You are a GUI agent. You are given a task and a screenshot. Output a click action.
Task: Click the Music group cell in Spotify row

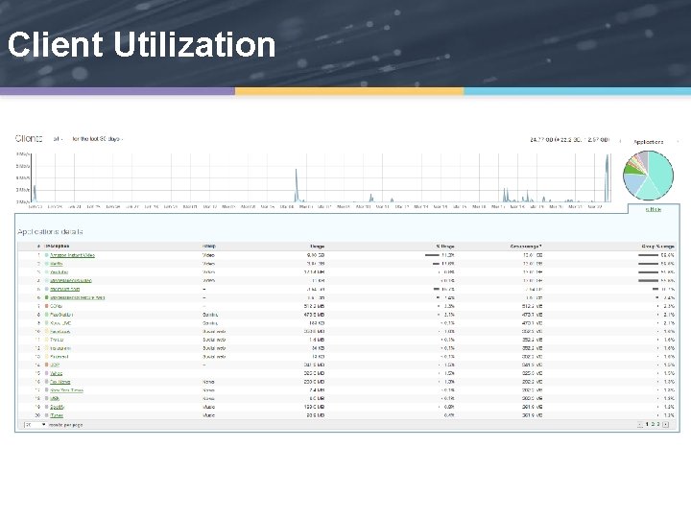coord(208,407)
